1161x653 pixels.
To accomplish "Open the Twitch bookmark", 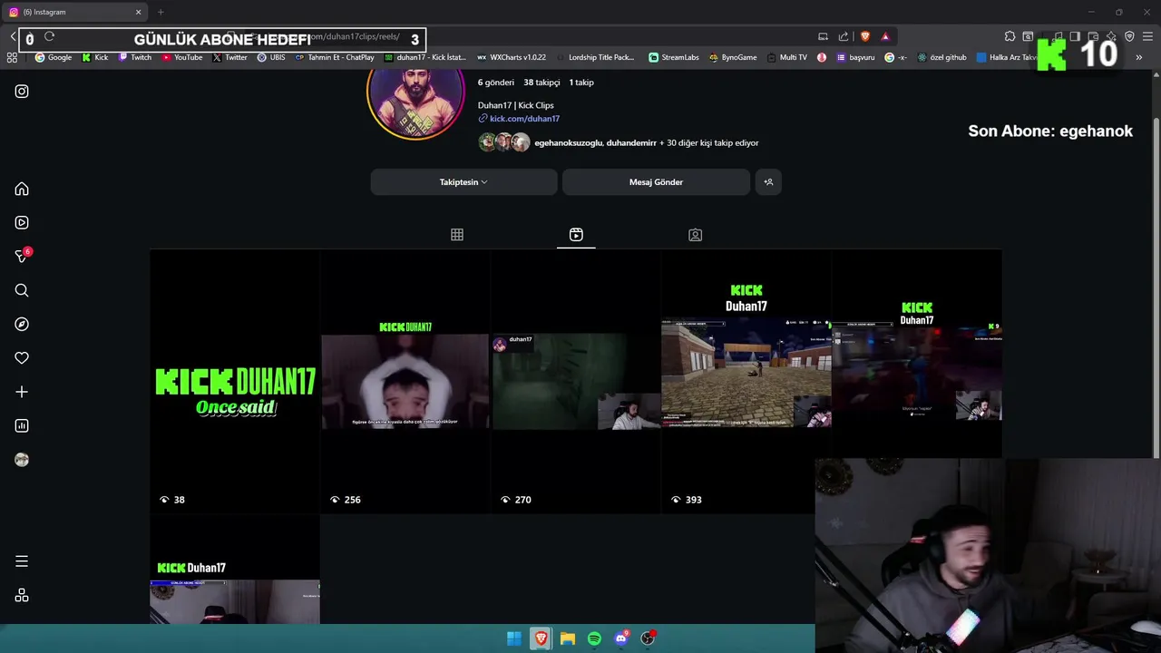I will [135, 57].
